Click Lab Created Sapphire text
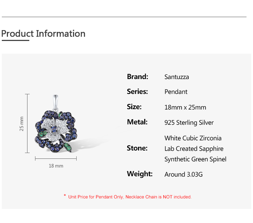 point(194,149)
